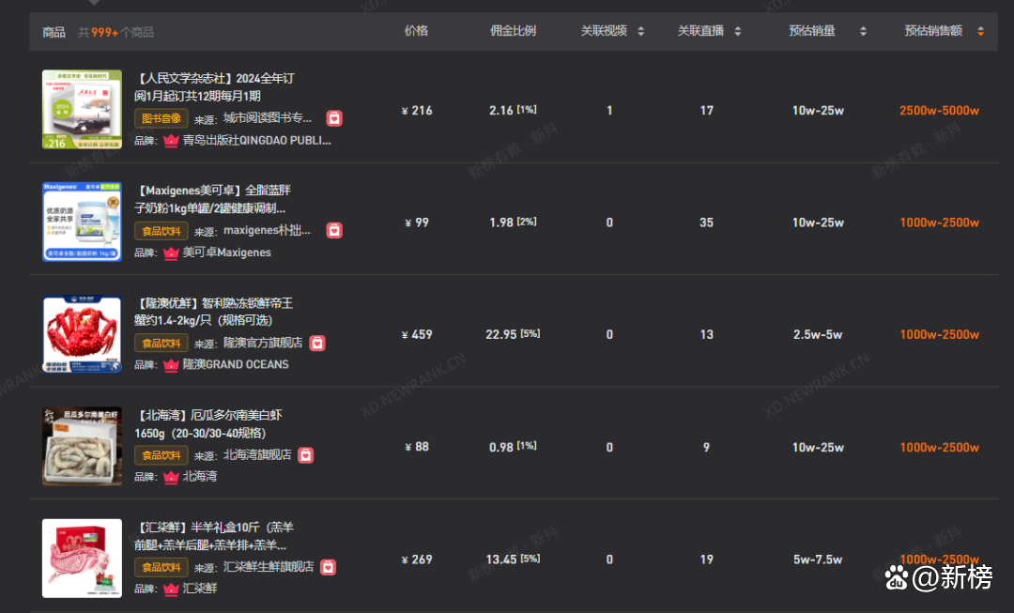Click 食品饮料 tag on 汇柒鲜 row
1014x613 pixels.
point(161,567)
